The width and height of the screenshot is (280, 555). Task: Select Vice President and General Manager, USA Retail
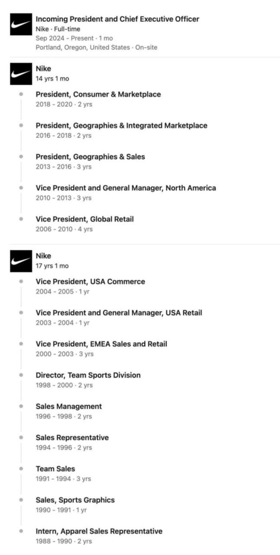click(x=119, y=313)
